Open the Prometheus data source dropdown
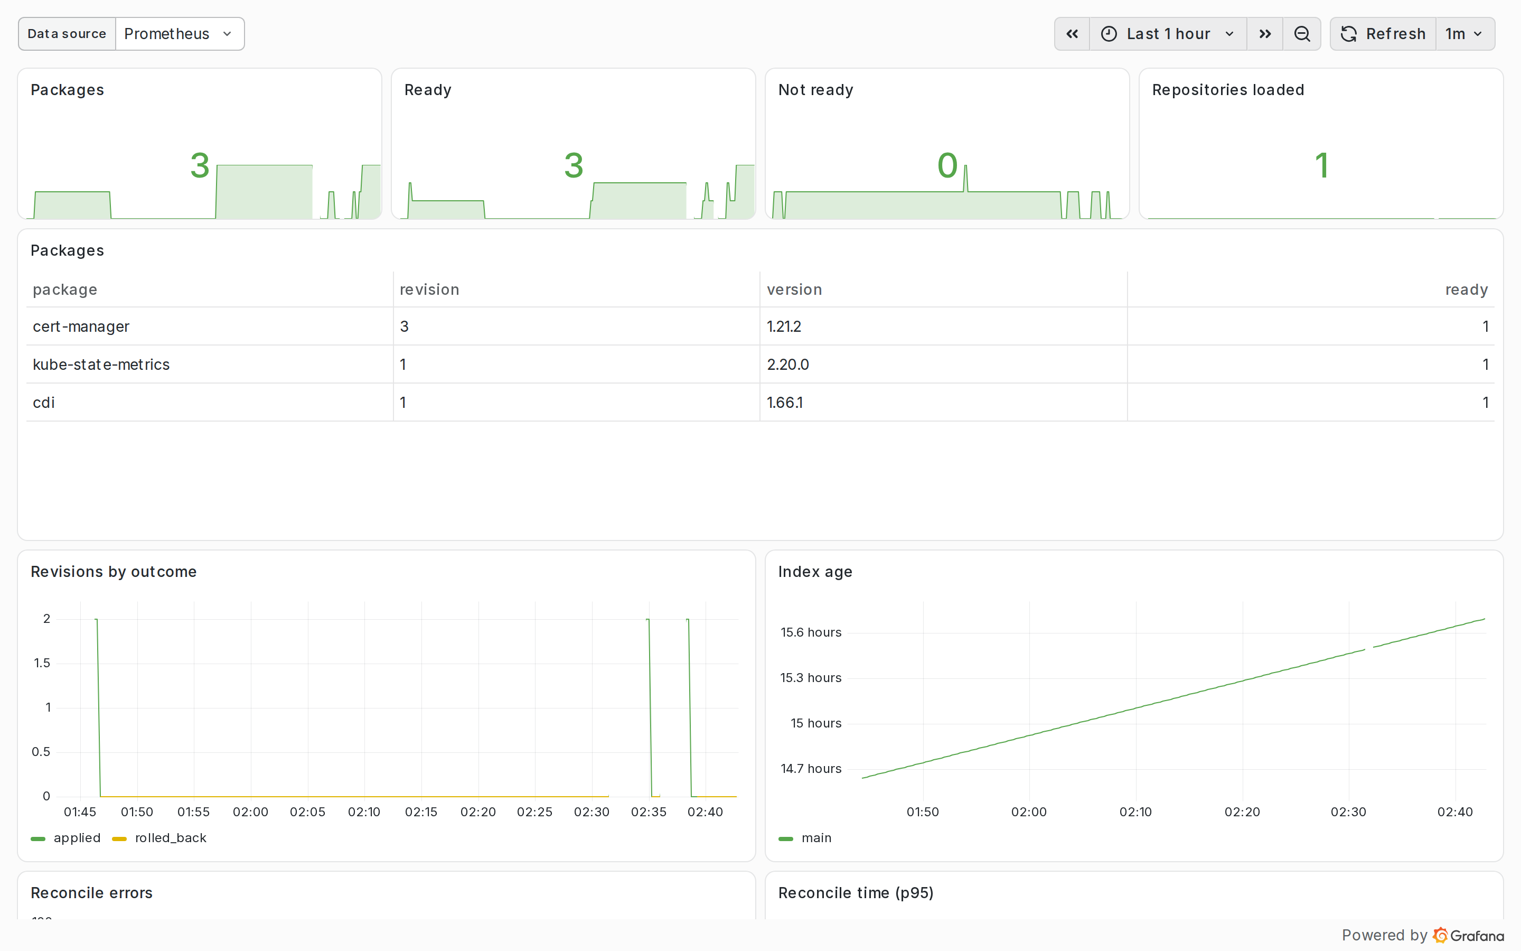 (180, 34)
